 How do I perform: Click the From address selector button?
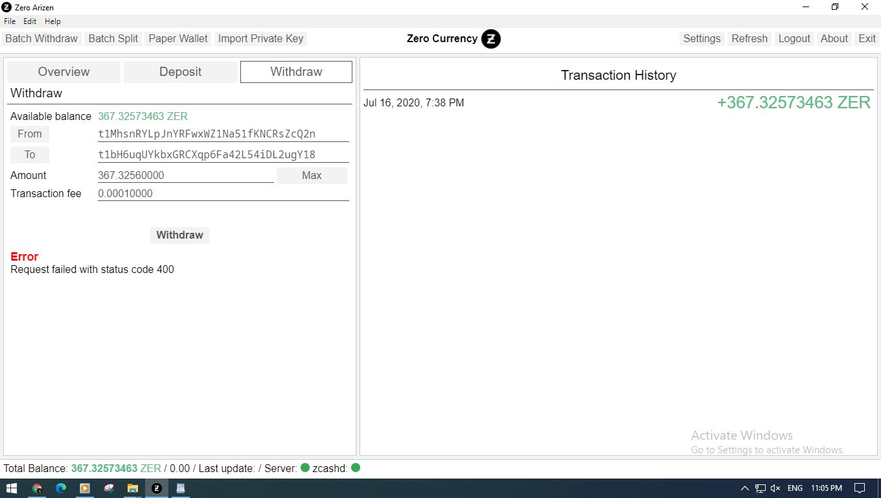(x=30, y=134)
